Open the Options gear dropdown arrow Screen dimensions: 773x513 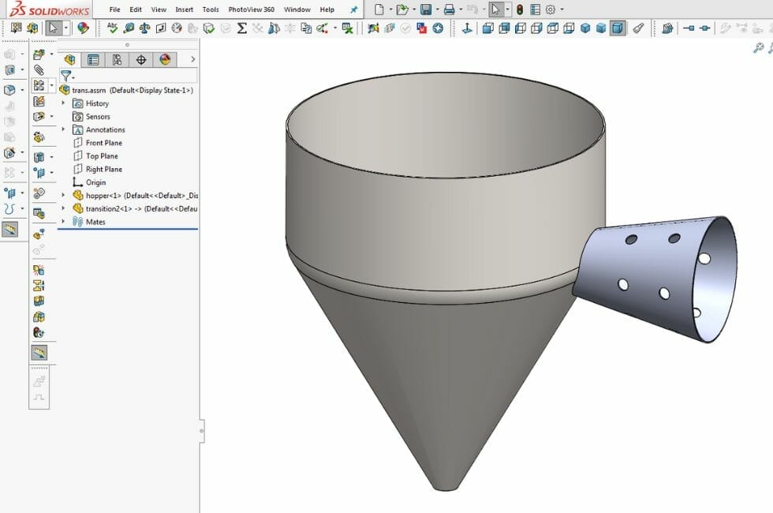click(562, 9)
